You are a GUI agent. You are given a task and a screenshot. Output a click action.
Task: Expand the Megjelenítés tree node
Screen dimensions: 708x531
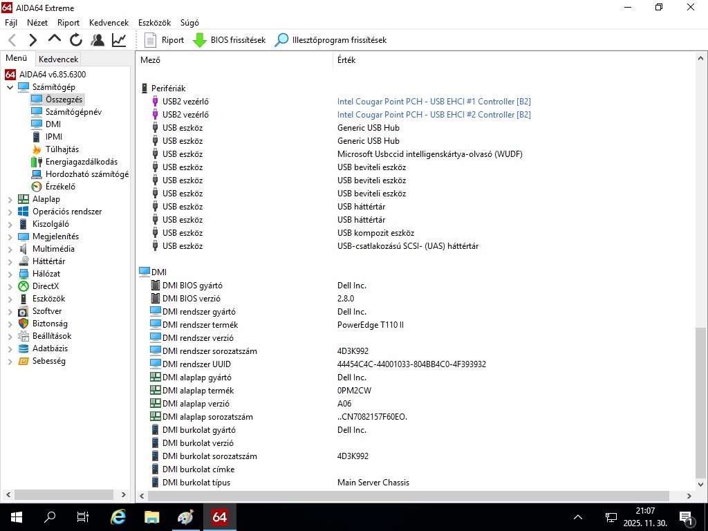[x=10, y=236]
